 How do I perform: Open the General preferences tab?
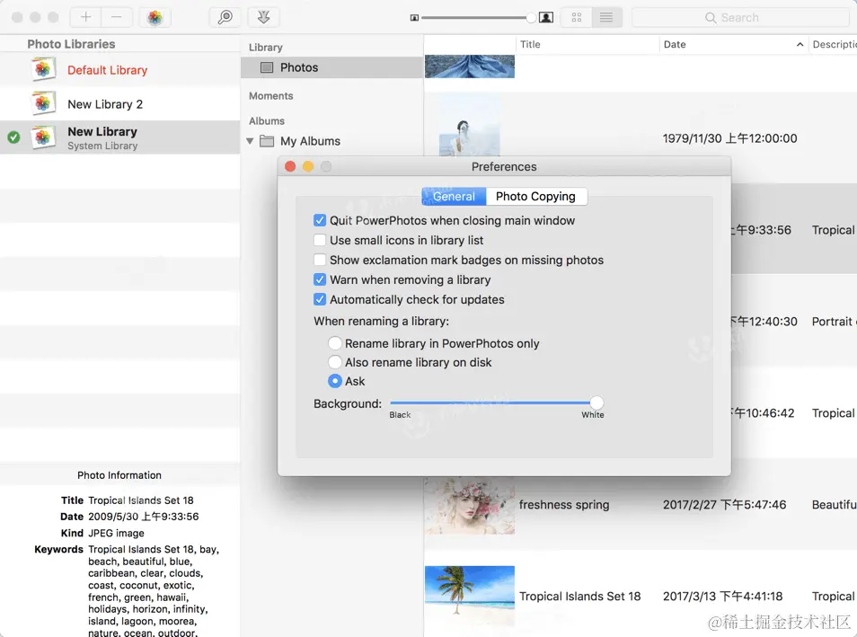pyautogui.click(x=454, y=196)
